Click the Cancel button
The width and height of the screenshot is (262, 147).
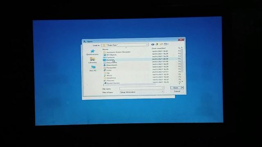click(x=177, y=91)
